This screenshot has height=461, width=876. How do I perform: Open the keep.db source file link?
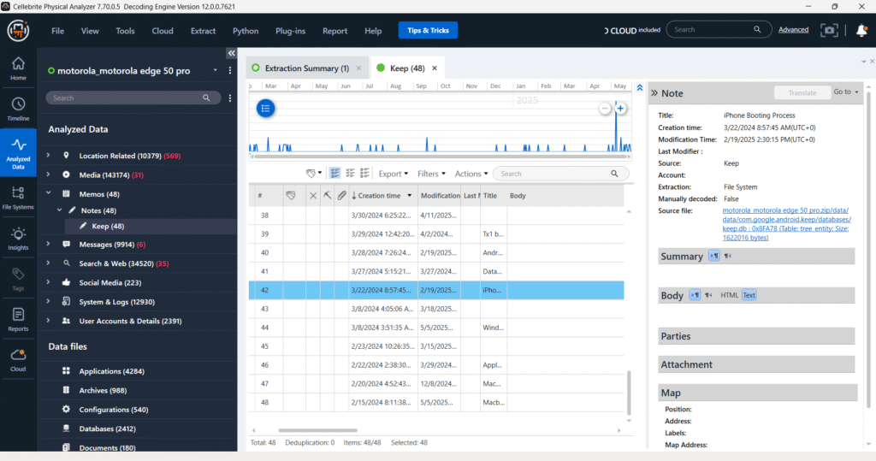point(786,224)
